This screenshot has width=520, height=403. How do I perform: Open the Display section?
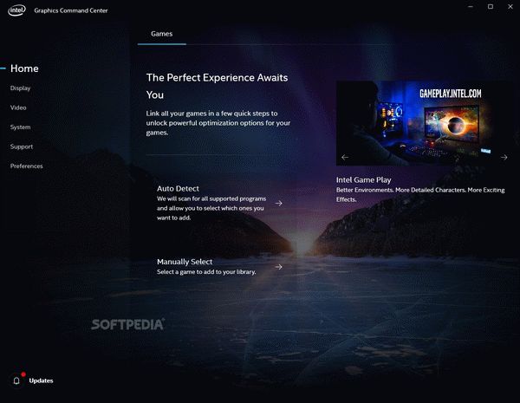pos(20,88)
